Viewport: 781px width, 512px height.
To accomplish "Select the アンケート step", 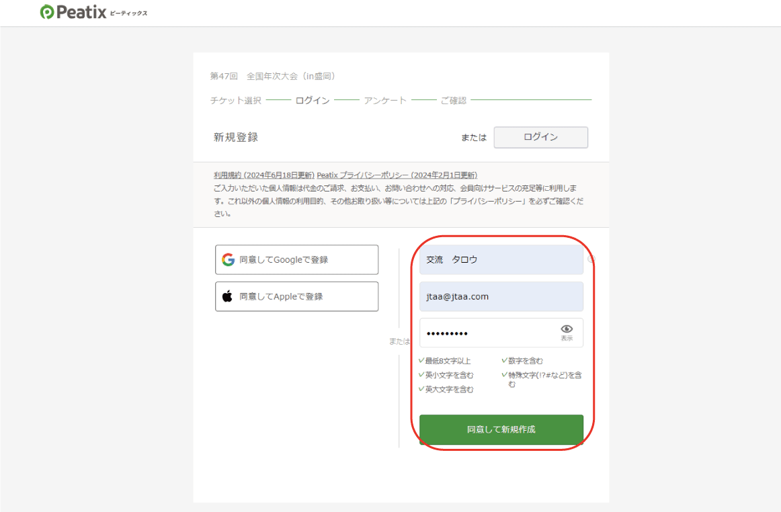I will (x=385, y=100).
